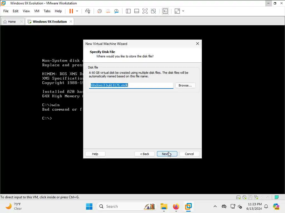Click Send Ctrl+Alt+Del toolbar icon
The height and width of the screenshot is (213, 285).
(x=88, y=11)
